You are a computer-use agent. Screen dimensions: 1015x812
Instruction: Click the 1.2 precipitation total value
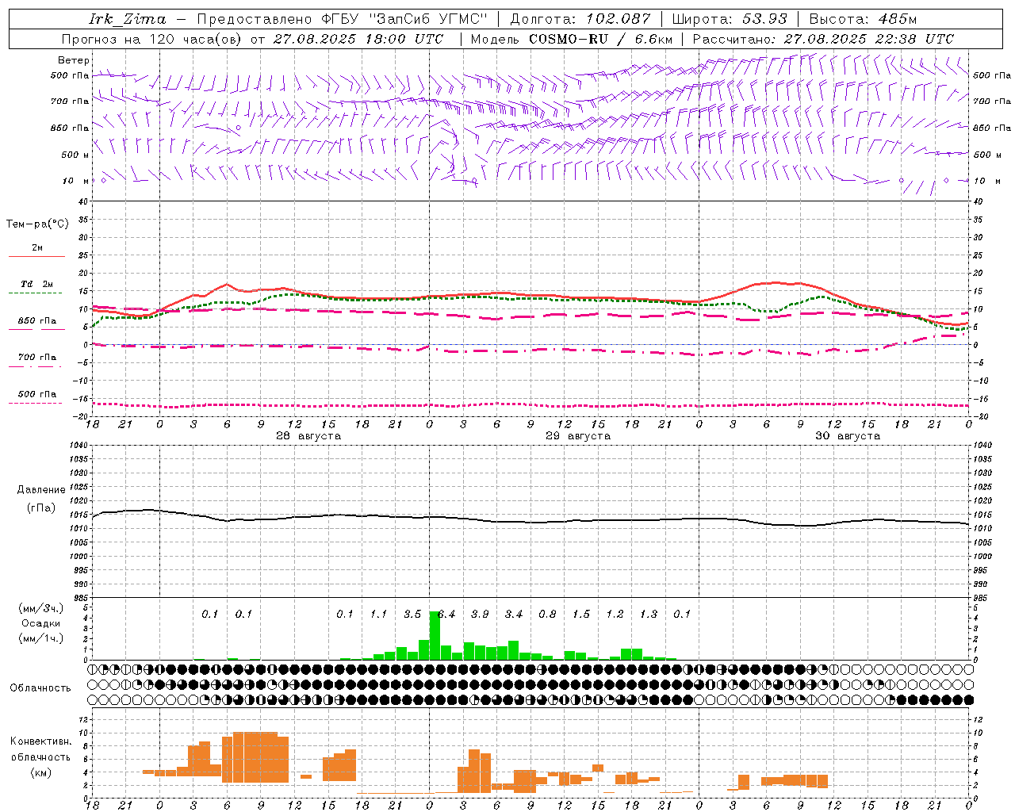pos(615,614)
